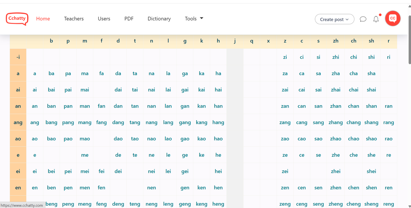Click the 'sh' initial column header
411x208 pixels.
pyautogui.click(x=371, y=41)
